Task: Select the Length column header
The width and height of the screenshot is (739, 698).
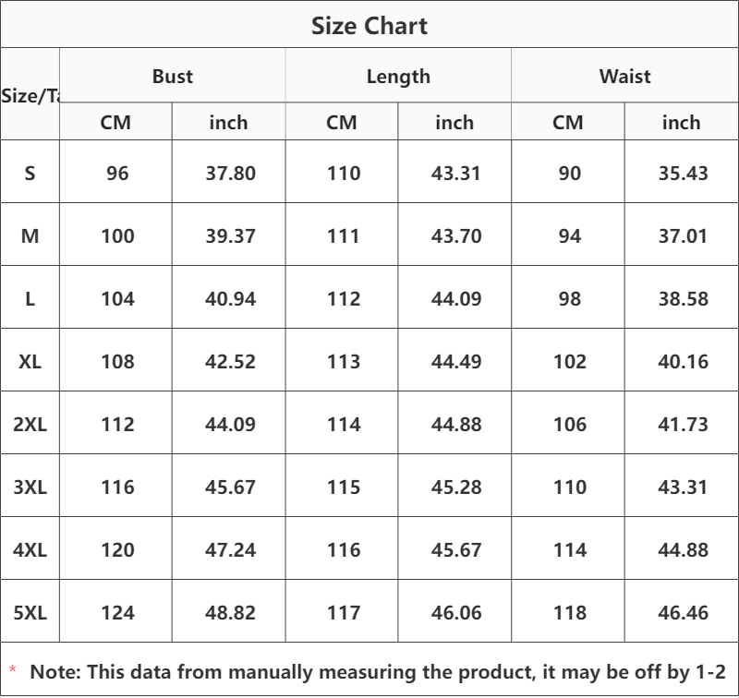Action: 398,77
